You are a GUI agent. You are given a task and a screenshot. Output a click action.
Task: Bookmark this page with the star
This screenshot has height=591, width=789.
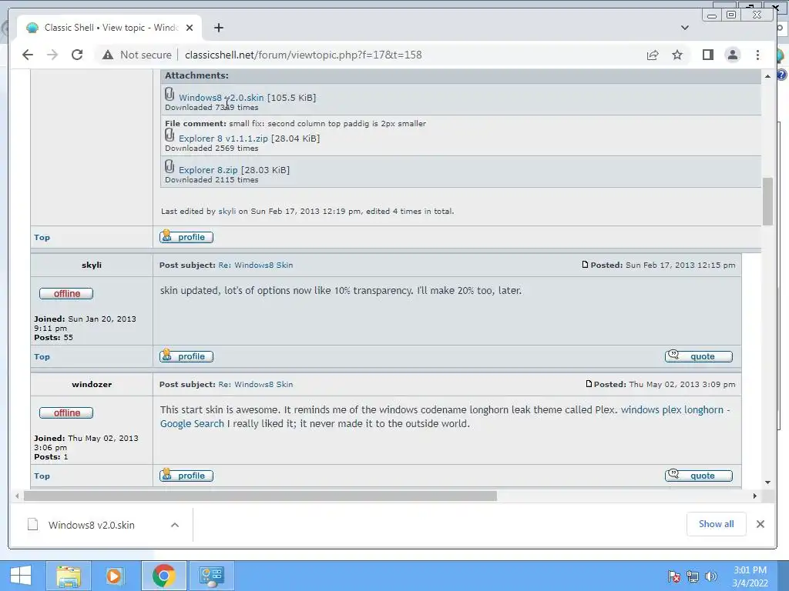click(x=677, y=55)
